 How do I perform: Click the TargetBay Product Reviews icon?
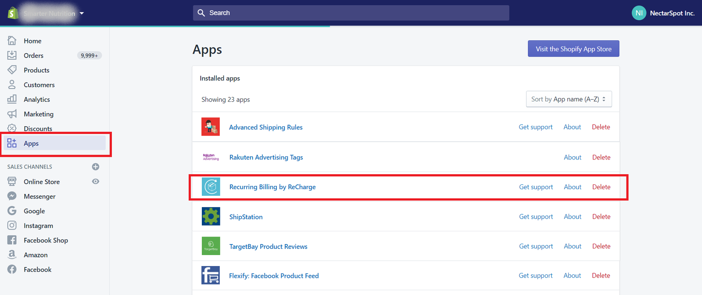coord(211,246)
